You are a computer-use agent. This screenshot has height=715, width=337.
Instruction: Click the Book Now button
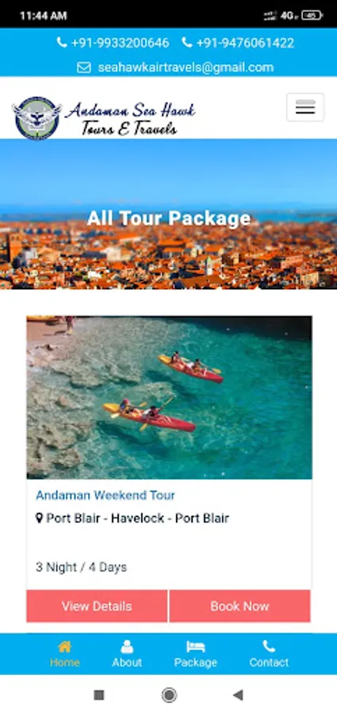tap(239, 606)
